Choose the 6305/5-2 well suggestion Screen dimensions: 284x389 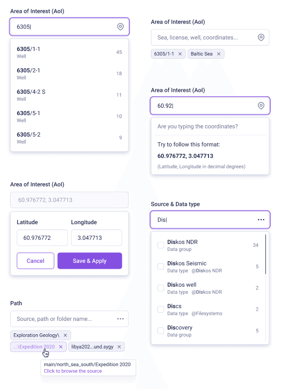pyautogui.click(x=69, y=138)
